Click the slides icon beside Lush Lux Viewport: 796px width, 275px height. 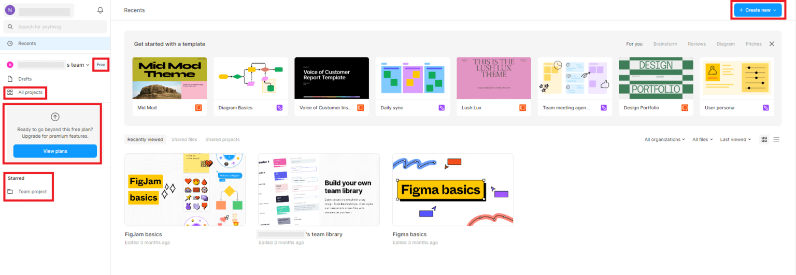(523, 108)
